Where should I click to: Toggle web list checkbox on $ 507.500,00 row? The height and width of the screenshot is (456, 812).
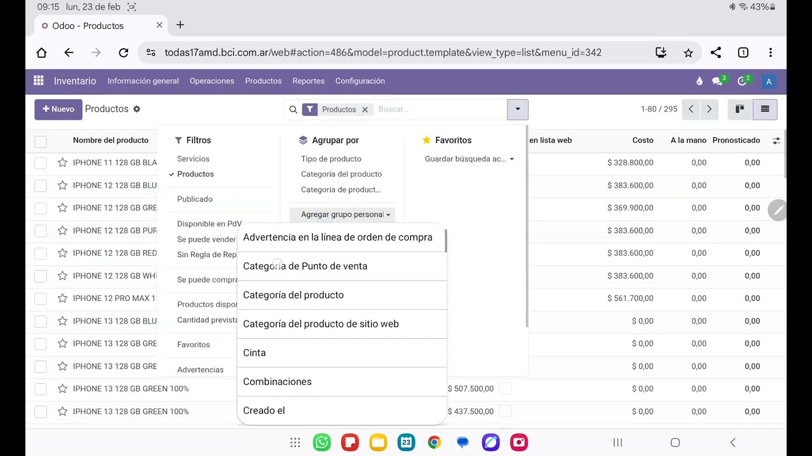506,388
